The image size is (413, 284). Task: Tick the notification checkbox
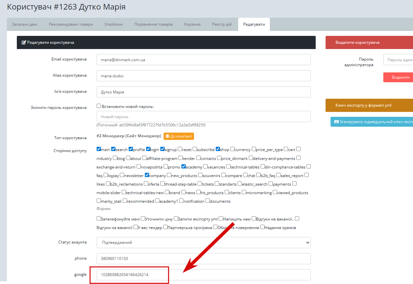(x=181, y=200)
